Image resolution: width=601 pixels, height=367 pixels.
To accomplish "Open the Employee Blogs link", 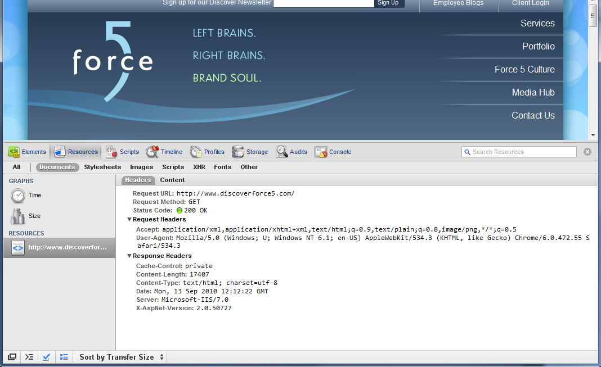I will tap(459, 3).
